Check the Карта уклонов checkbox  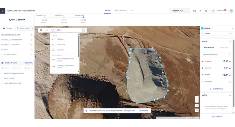tap(3, 78)
